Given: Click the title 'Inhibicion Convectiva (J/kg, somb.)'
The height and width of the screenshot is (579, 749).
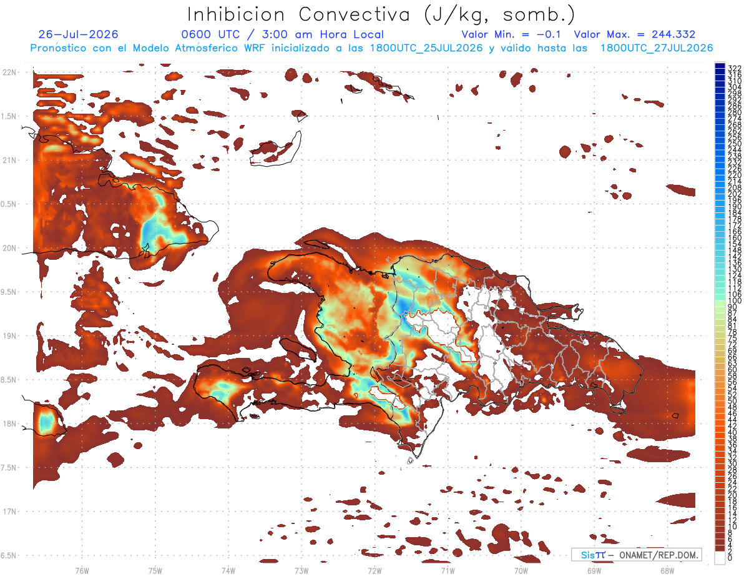Looking at the screenshot, I should pos(381,14).
